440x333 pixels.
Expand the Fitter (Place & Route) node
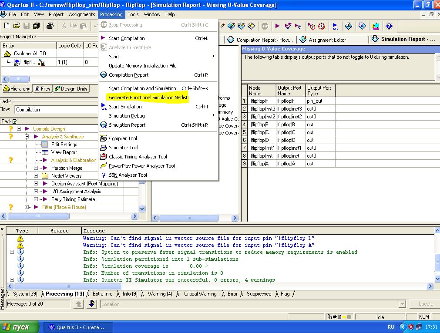click(27, 207)
